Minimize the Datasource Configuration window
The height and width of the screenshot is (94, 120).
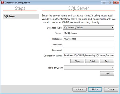click(104, 3)
